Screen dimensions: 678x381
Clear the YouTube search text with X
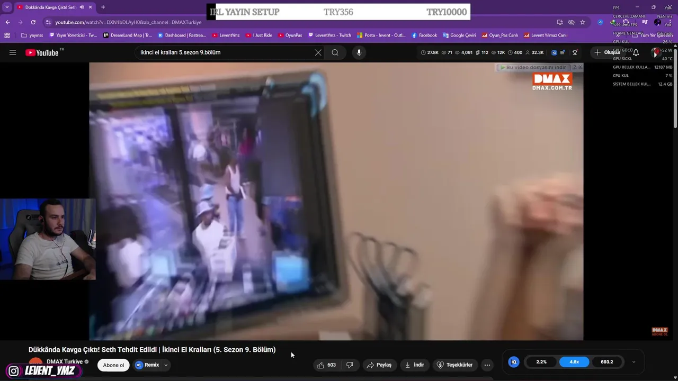pyautogui.click(x=318, y=52)
